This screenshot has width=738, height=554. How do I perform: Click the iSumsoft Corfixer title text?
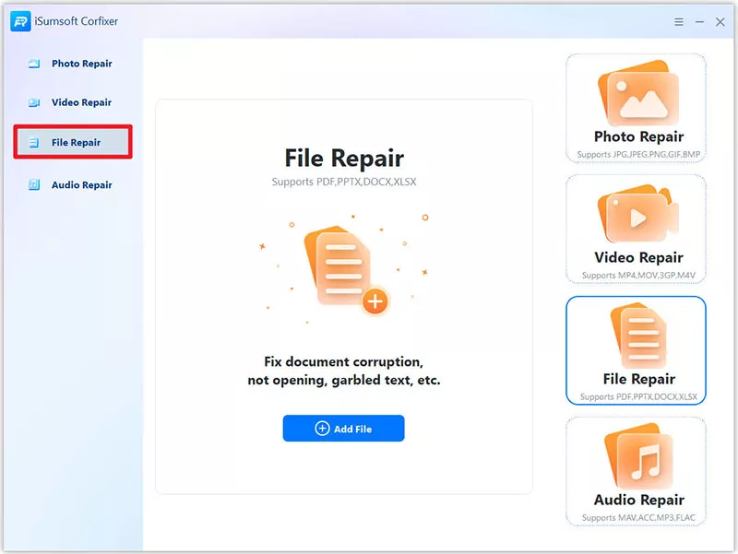pos(77,21)
